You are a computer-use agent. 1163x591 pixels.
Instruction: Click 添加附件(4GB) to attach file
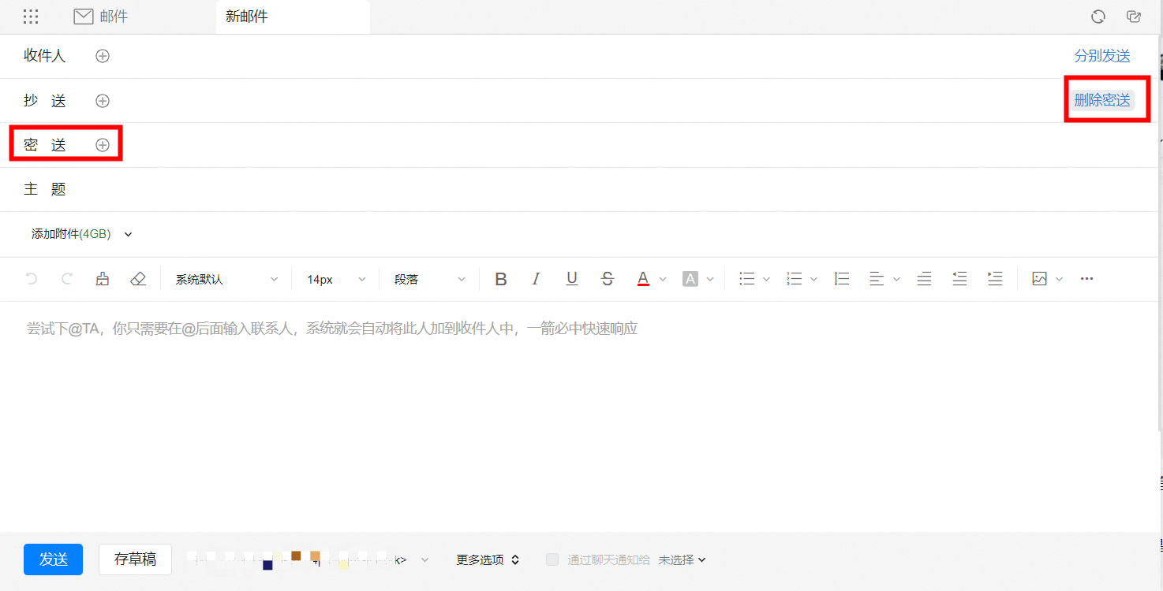(71, 234)
